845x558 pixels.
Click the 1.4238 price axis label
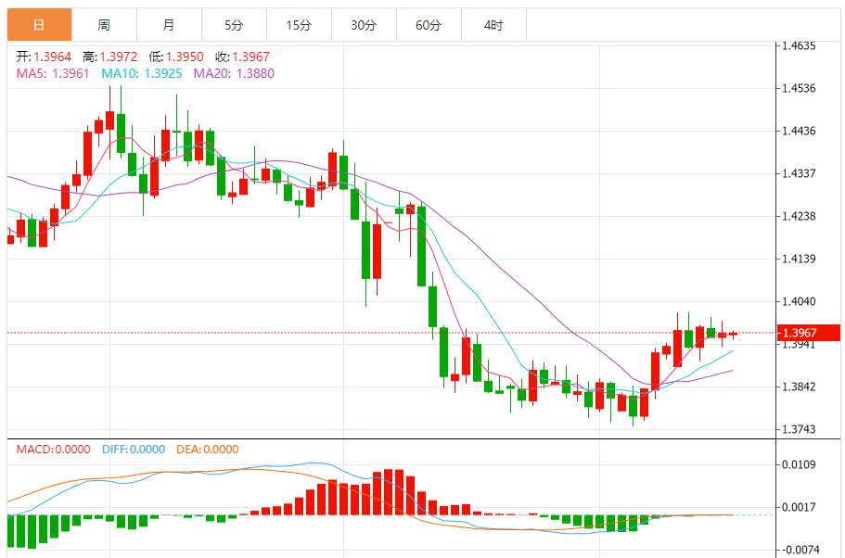[x=800, y=217]
